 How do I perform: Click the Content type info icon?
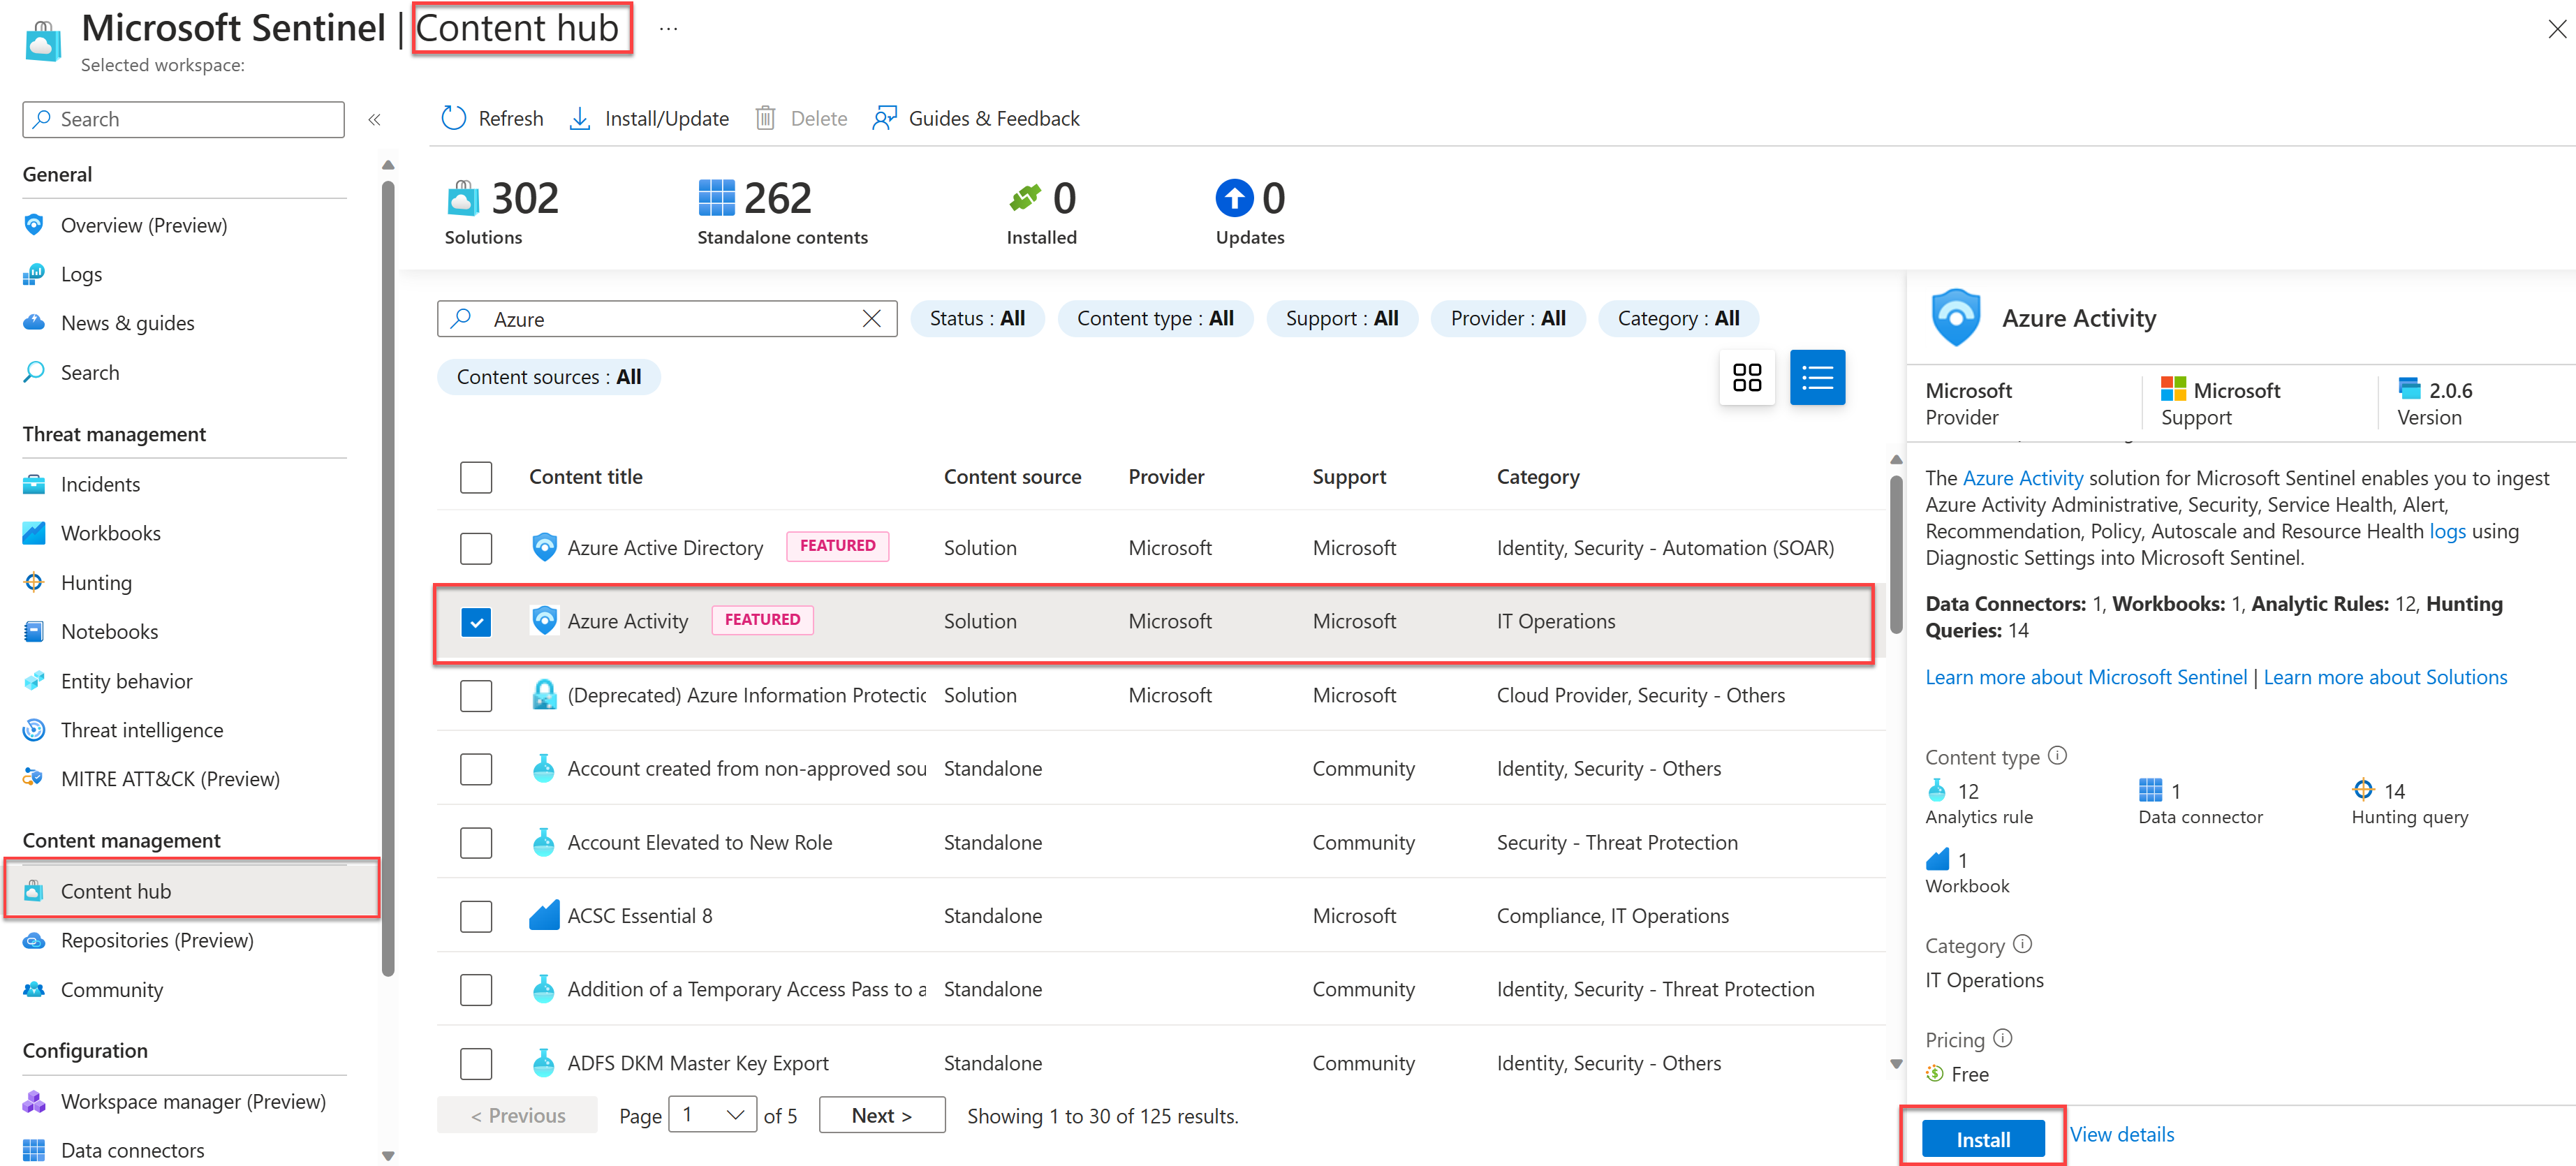pyautogui.click(x=2056, y=755)
